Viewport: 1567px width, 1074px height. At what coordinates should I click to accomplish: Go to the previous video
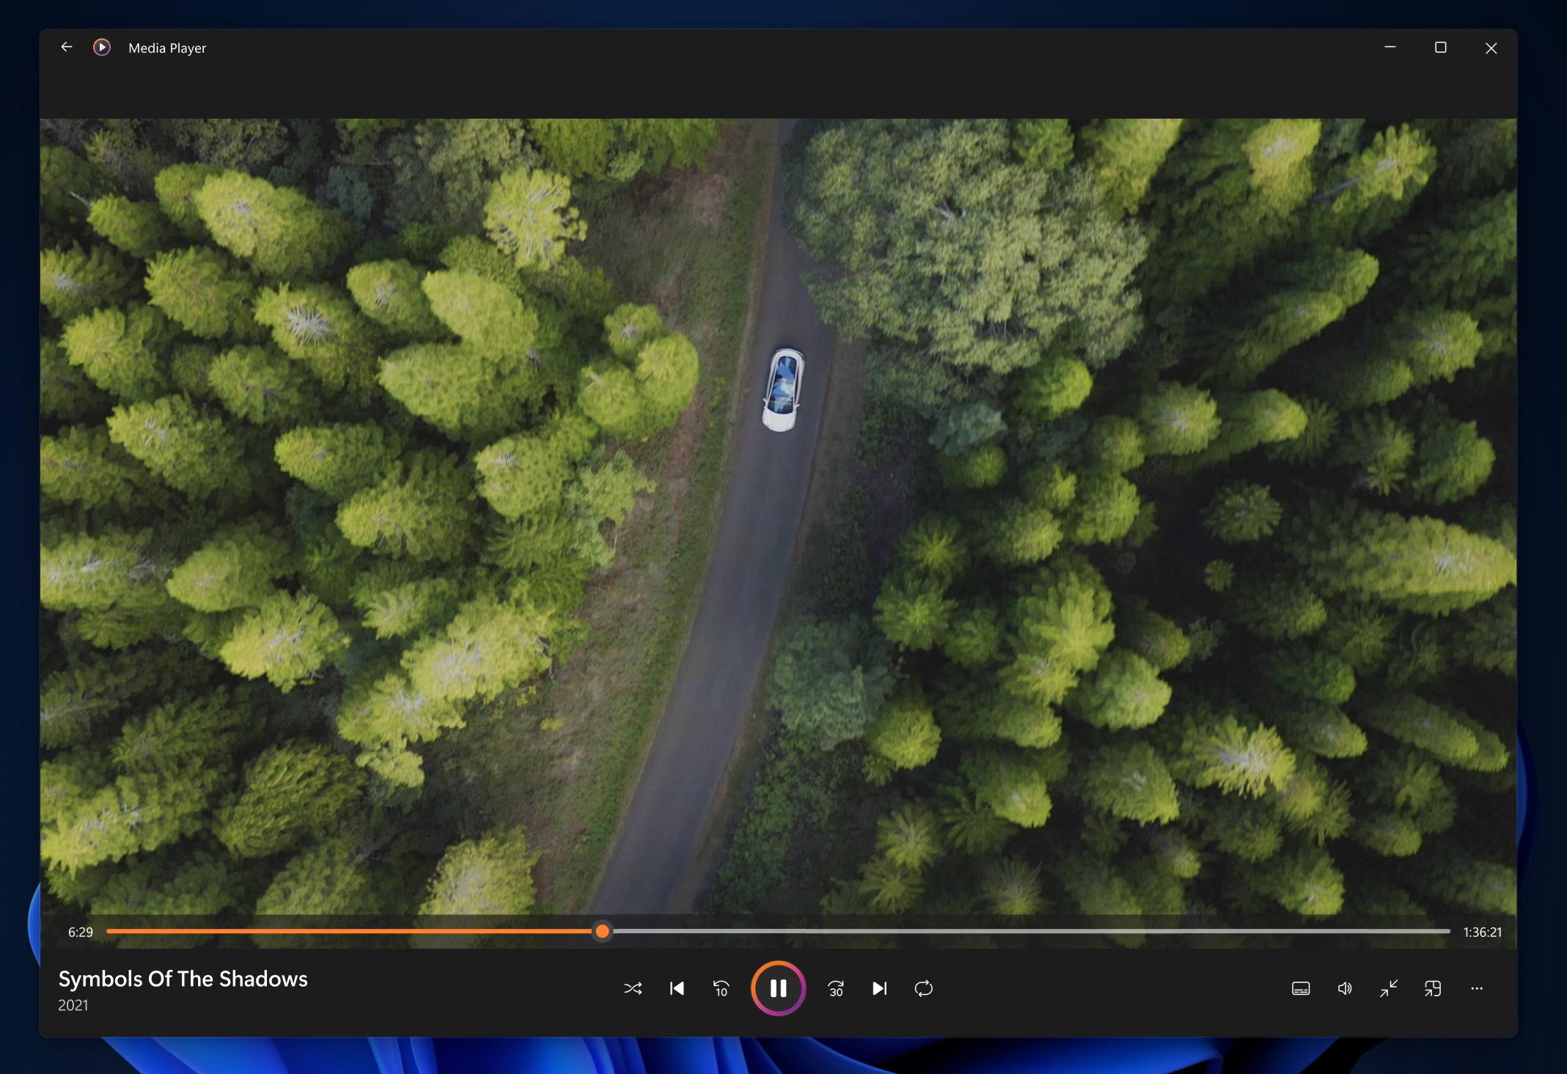[x=676, y=988]
